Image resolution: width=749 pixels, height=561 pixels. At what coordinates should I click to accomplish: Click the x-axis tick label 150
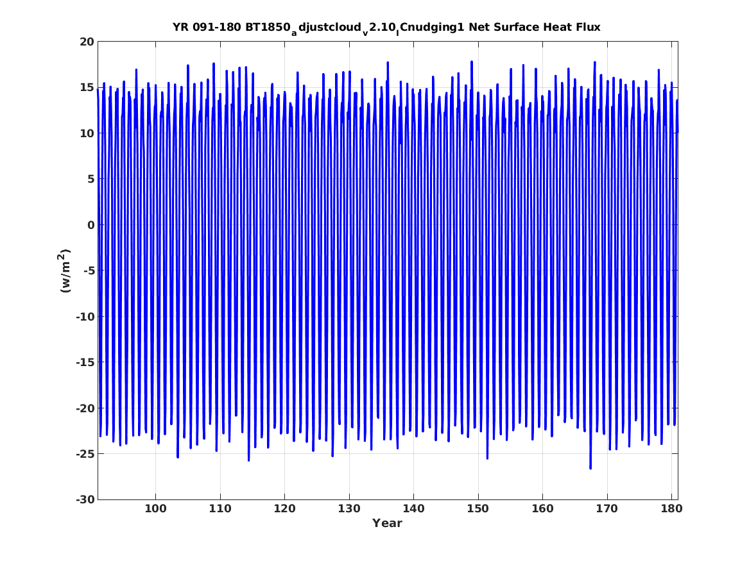[x=478, y=509]
